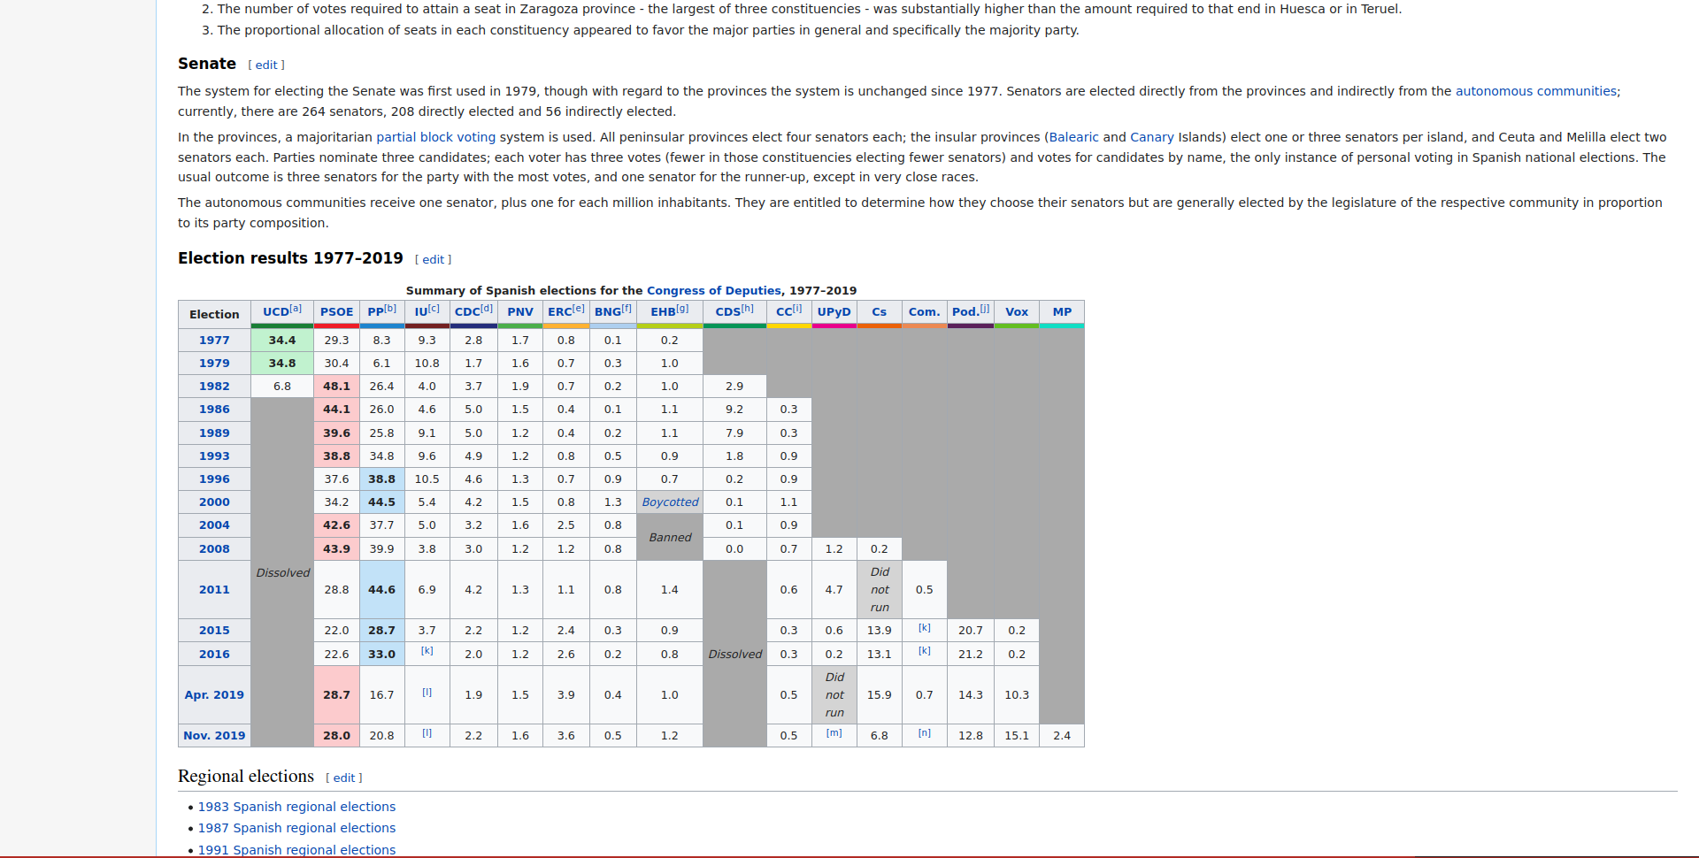Click the Balearic islands link

(1073, 137)
